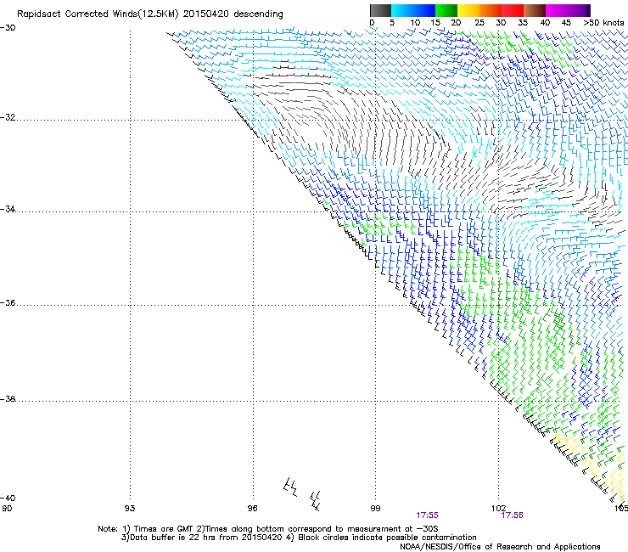Click the -36 latitude axis label
The image size is (628, 552).
pos(8,302)
